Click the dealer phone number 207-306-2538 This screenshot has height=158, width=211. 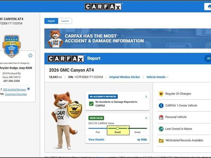point(12,81)
